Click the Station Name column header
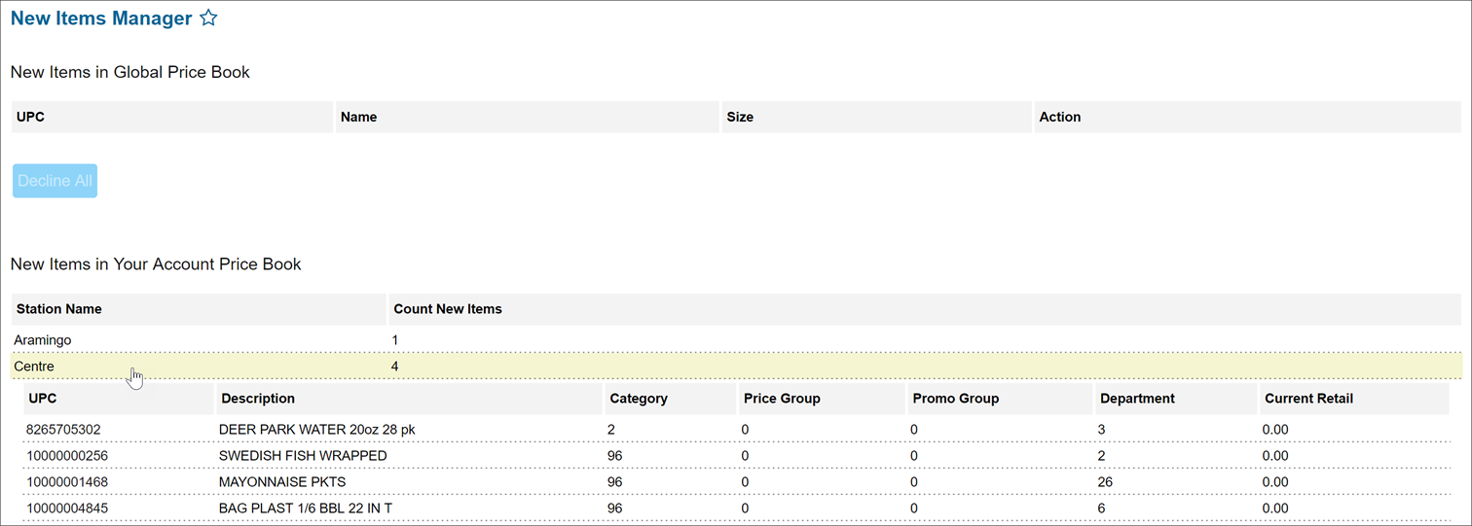 [x=59, y=309]
